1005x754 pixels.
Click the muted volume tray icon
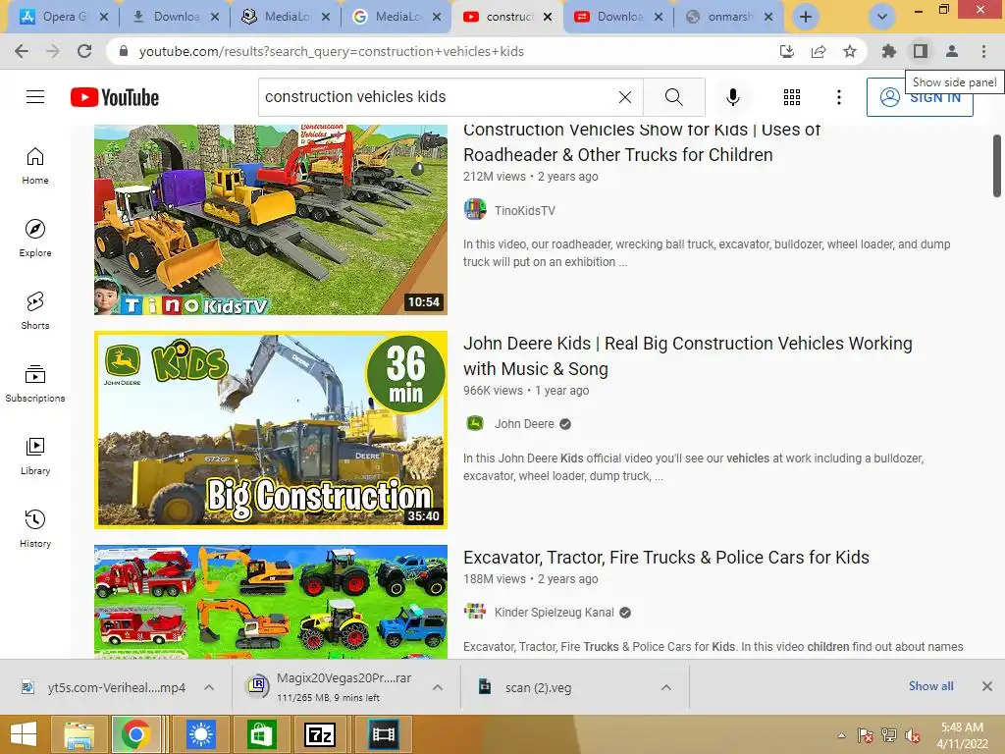point(912,735)
